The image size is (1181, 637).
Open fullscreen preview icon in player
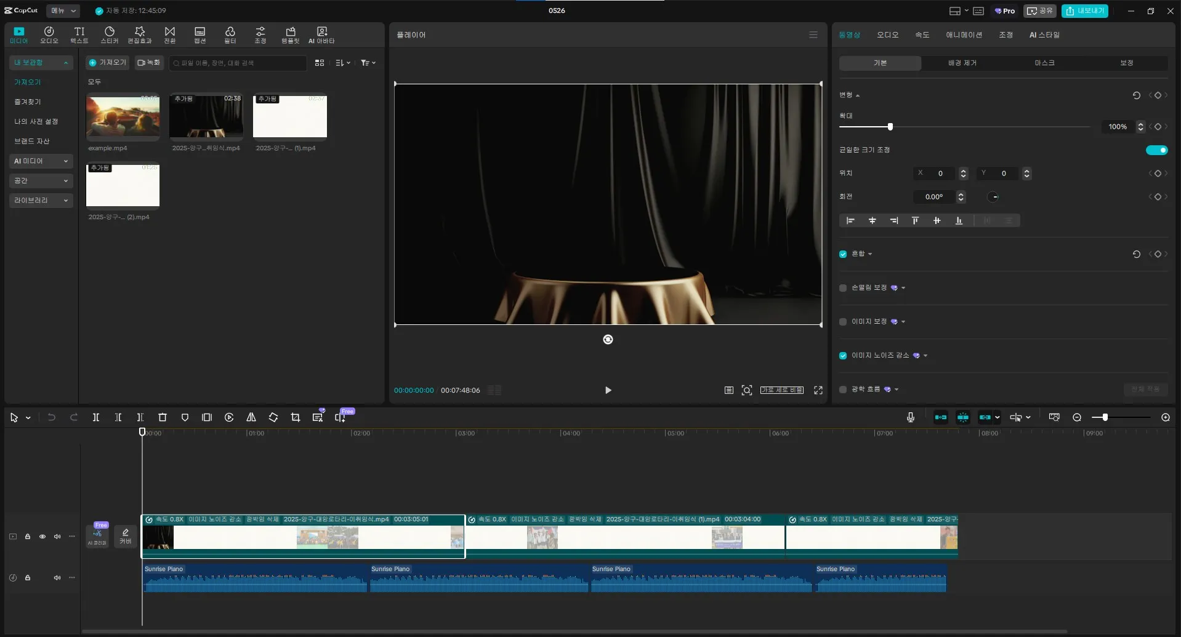click(818, 390)
